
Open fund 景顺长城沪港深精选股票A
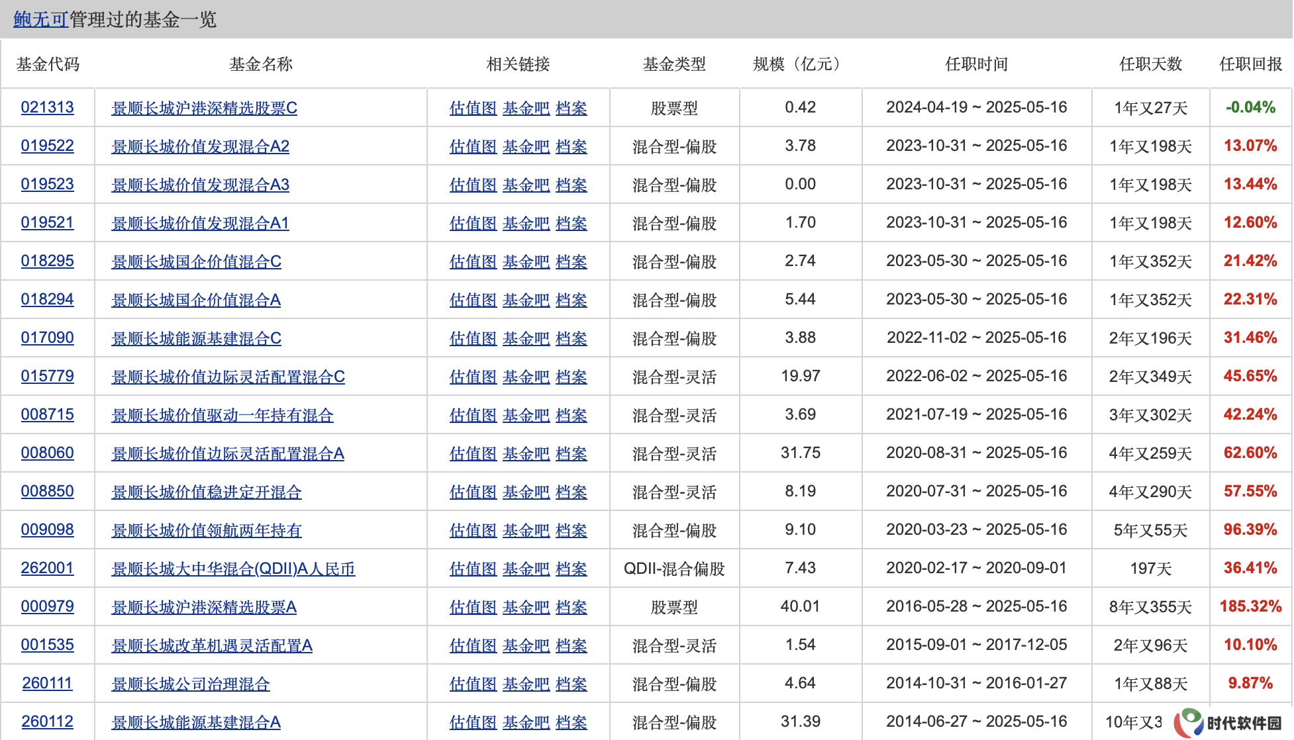(x=204, y=607)
